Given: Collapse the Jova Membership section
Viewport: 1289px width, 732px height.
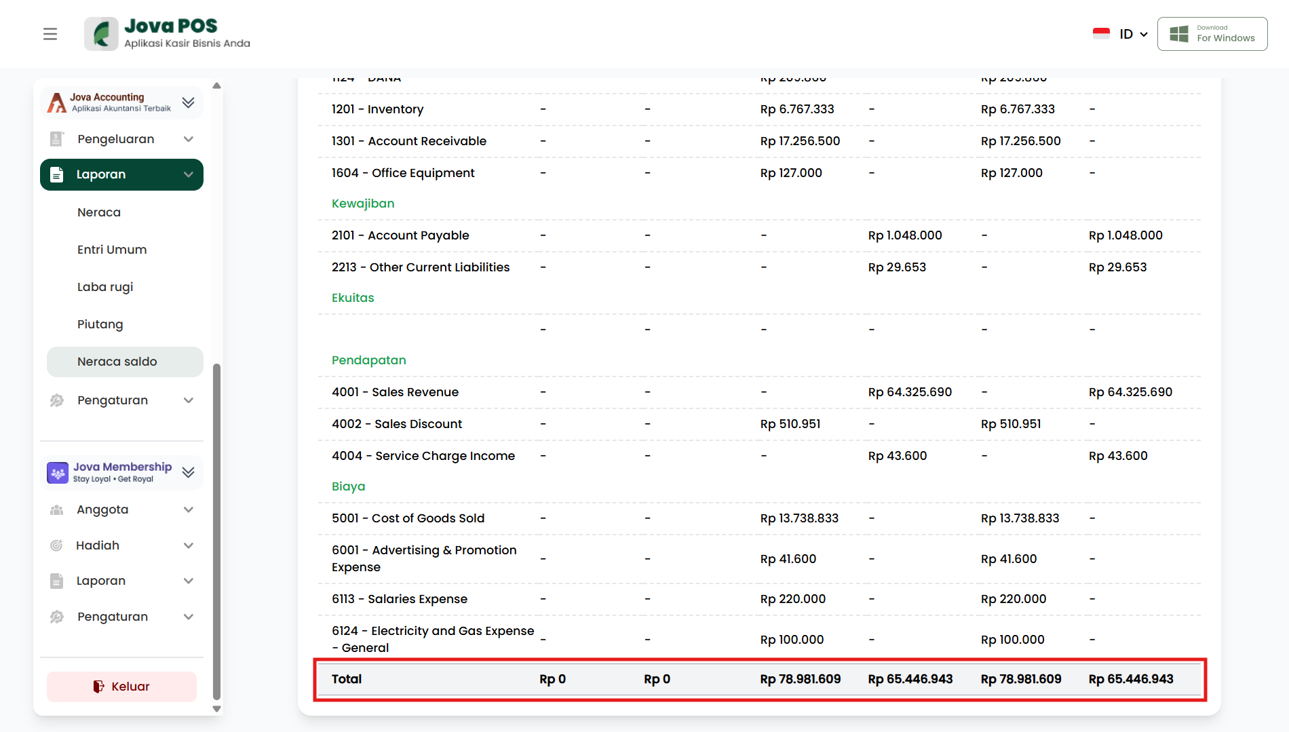Looking at the screenshot, I should click(189, 473).
